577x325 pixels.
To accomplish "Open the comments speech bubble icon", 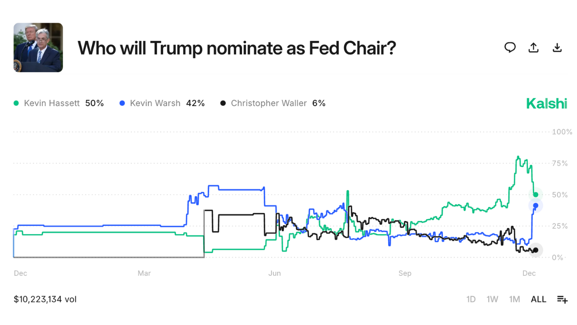I will tap(510, 47).
